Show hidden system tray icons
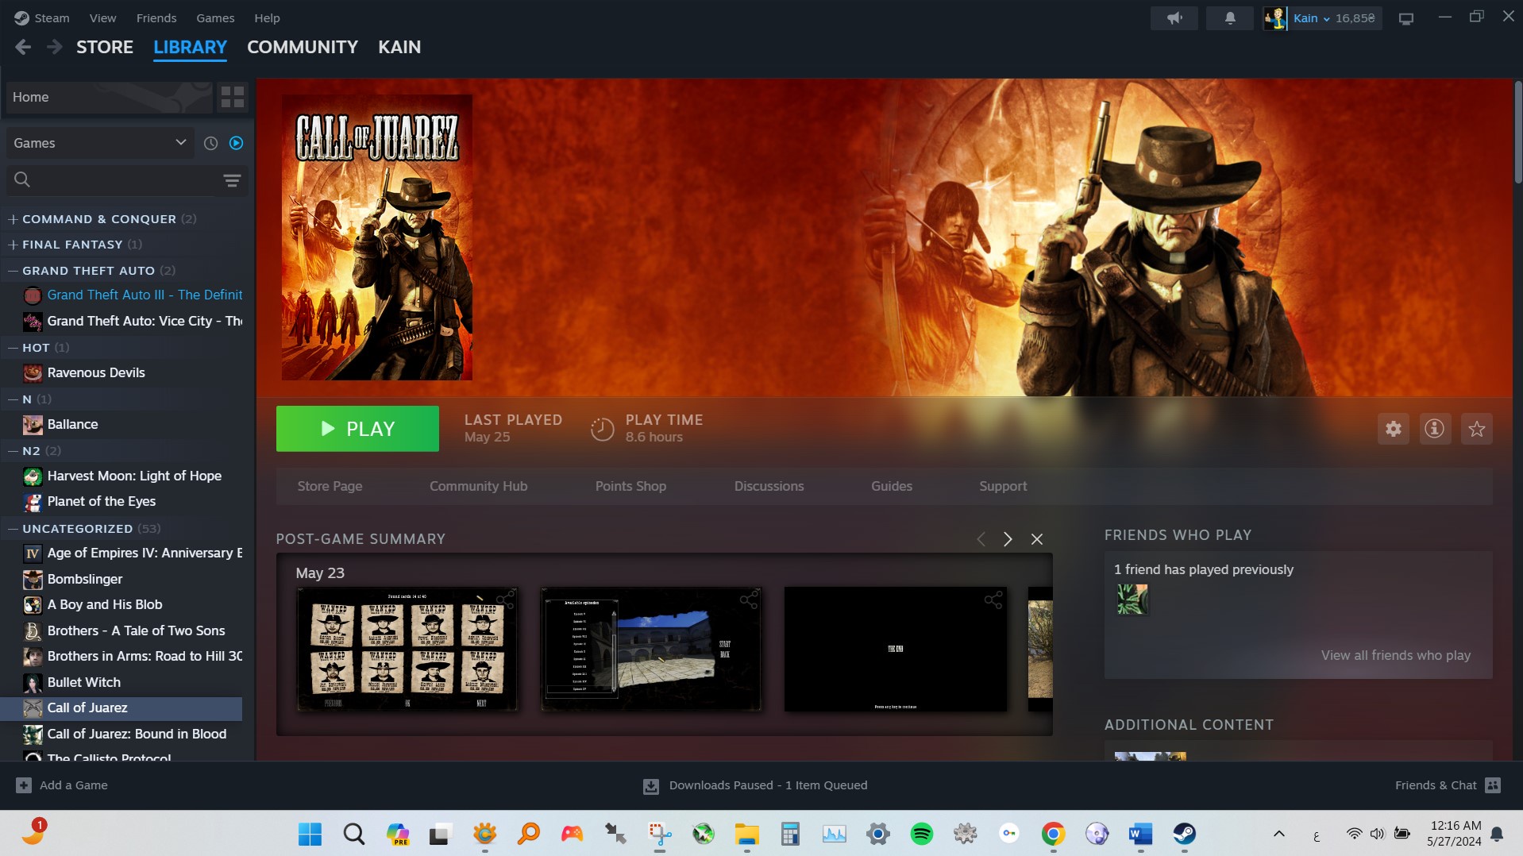1523x856 pixels. [x=1278, y=834]
